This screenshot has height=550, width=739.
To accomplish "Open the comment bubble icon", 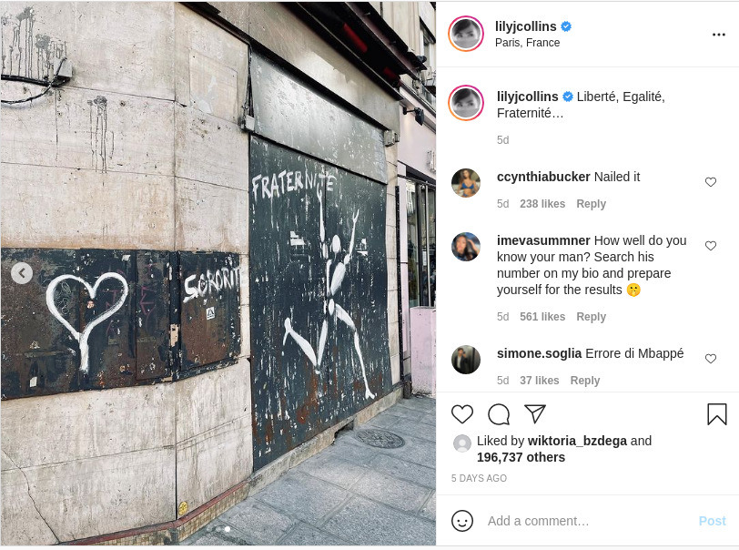I will 499,414.
